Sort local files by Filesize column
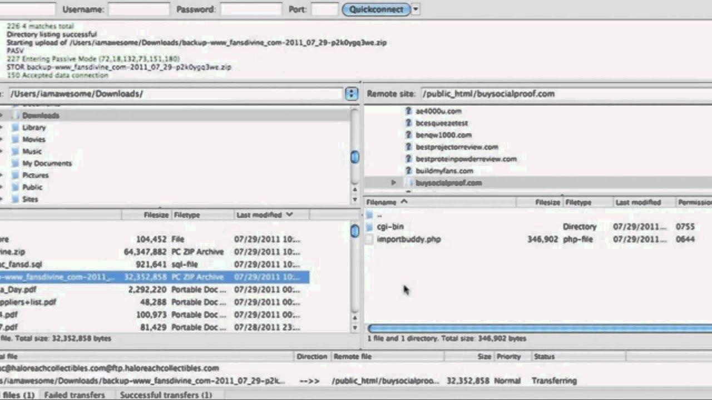Viewport: 712px width, 400px height. click(146, 214)
